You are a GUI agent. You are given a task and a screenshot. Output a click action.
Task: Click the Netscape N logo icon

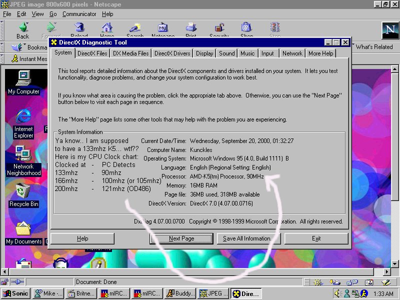(389, 30)
